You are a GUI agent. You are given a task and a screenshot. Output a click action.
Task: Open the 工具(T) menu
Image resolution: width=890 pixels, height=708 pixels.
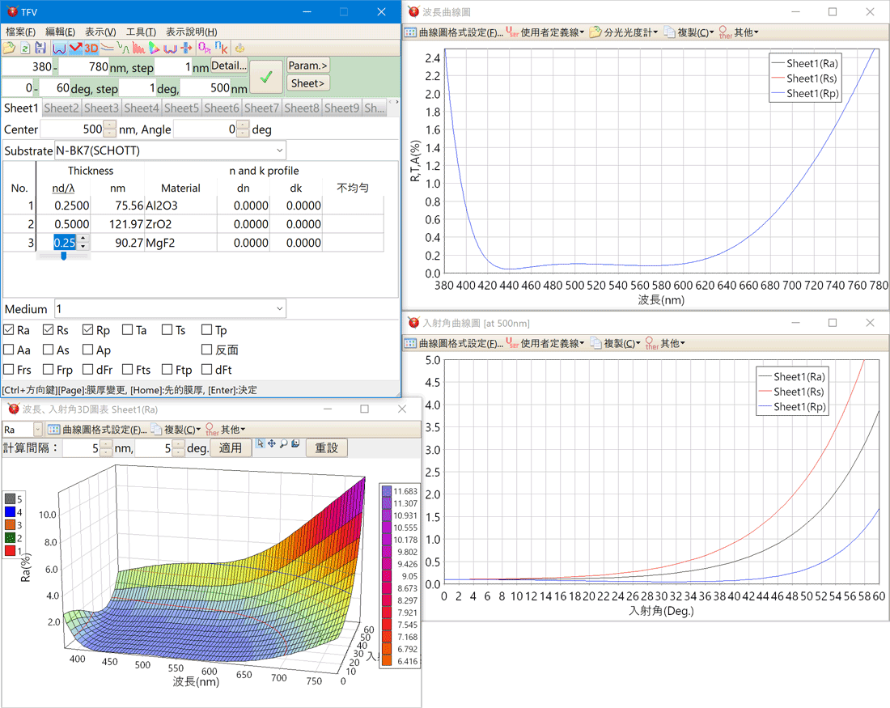tap(141, 32)
